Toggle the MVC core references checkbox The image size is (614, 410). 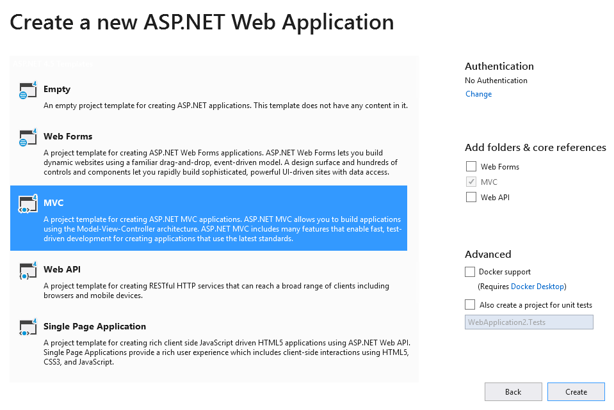[471, 182]
